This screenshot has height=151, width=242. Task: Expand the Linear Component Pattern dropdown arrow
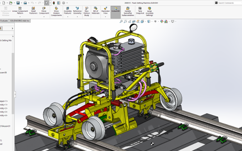pos(20,17)
